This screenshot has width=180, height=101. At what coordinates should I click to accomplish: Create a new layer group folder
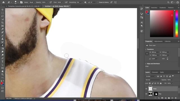pos(169,98)
